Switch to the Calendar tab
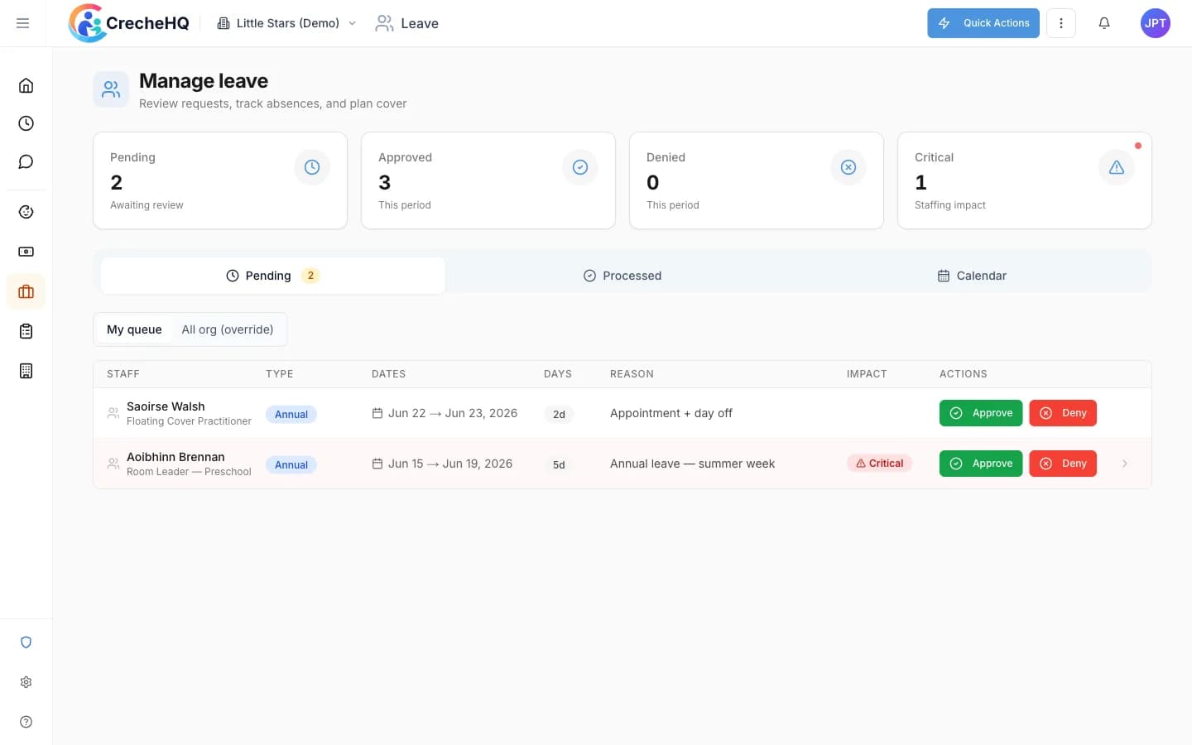This screenshot has height=745, width=1192. pyautogui.click(x=972, y=276)
